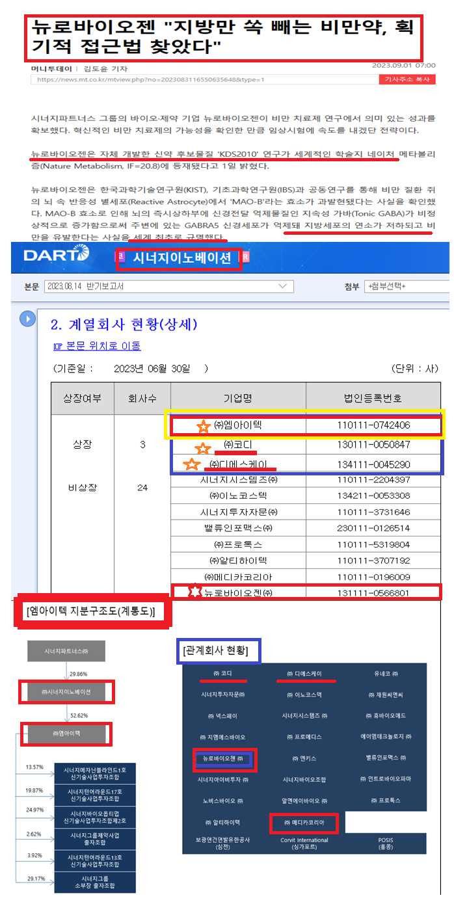Click the ㈜엠아이텍 table cell
The height and width of the screenshot is (902, 454).
click(238, 426)
